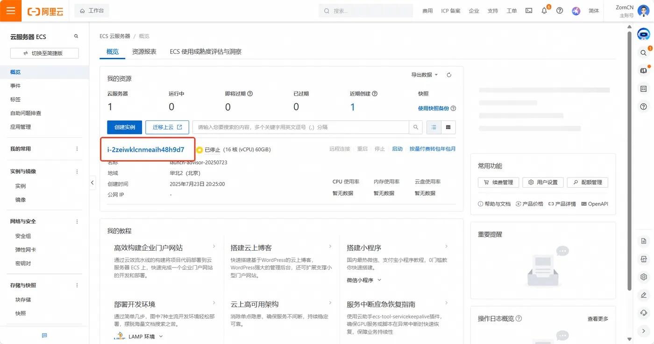Open 我的常用 more-options dots
The image size is (654, 344).
(x=77, y=149)
